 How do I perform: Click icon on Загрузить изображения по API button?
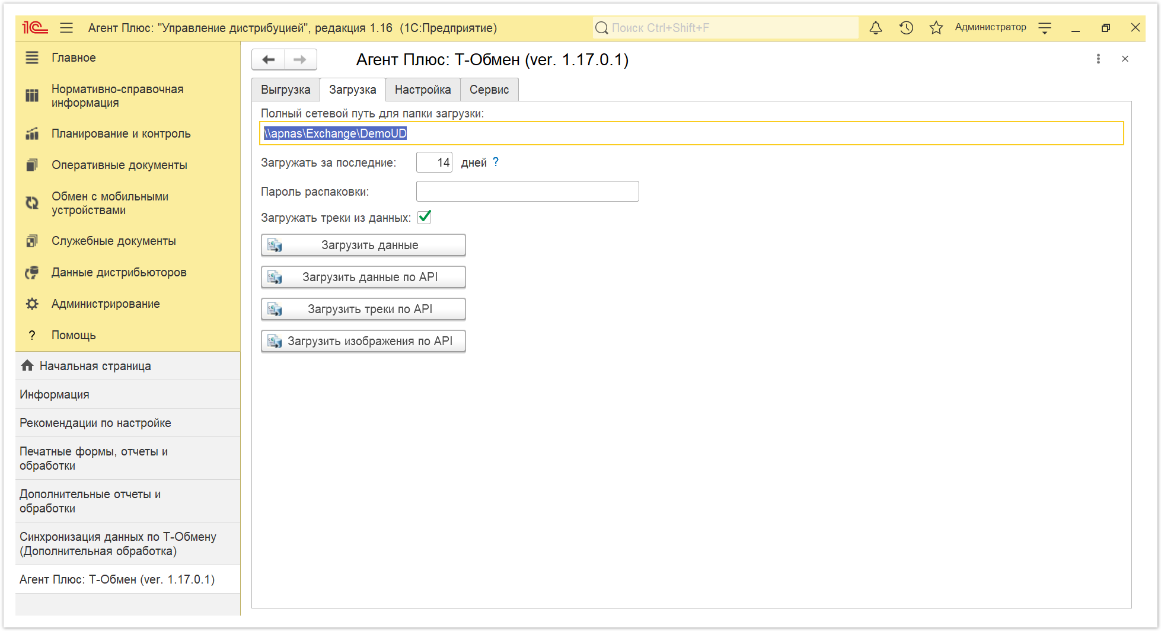pyautogui.click(x=275, y=341)
